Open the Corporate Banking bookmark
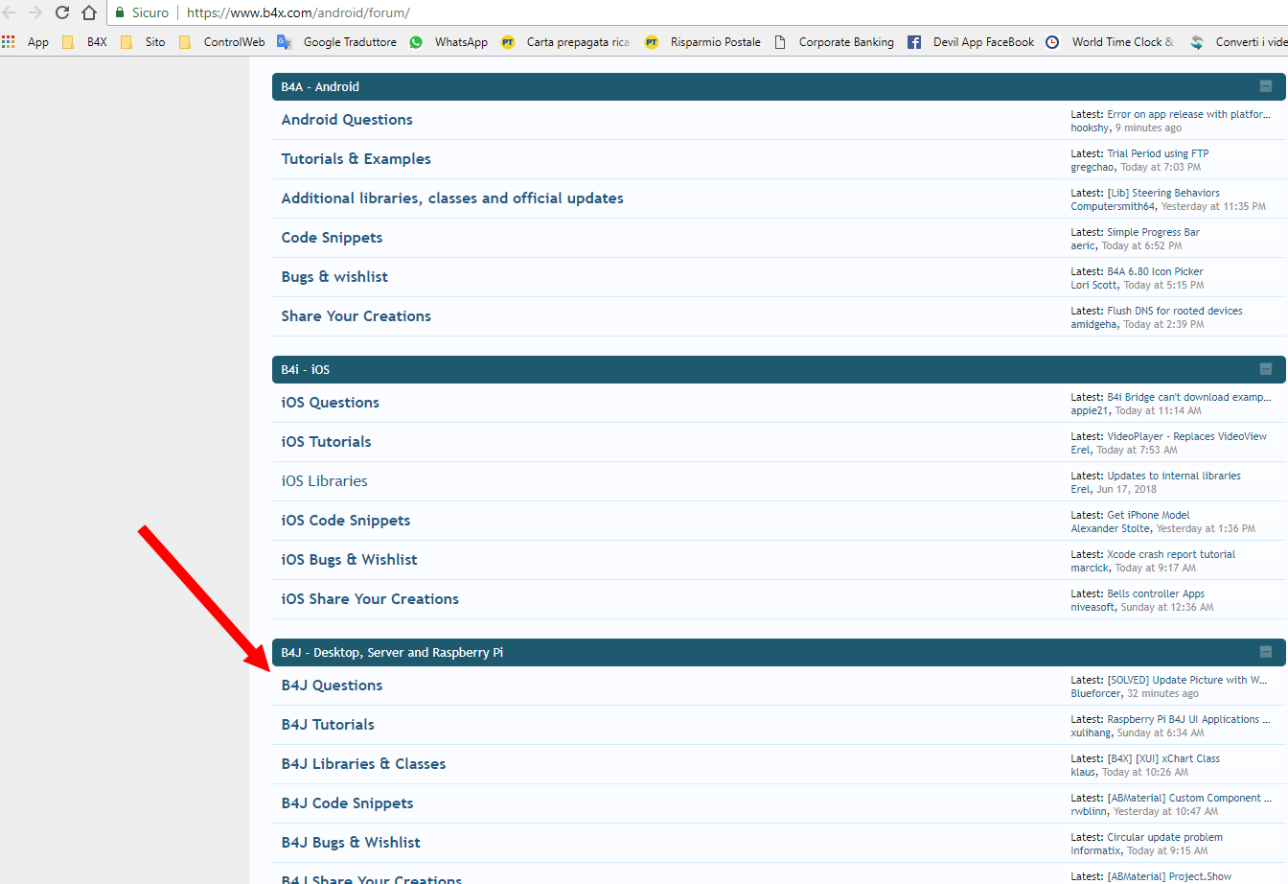 pyautogui.click(x=834, y=42)
